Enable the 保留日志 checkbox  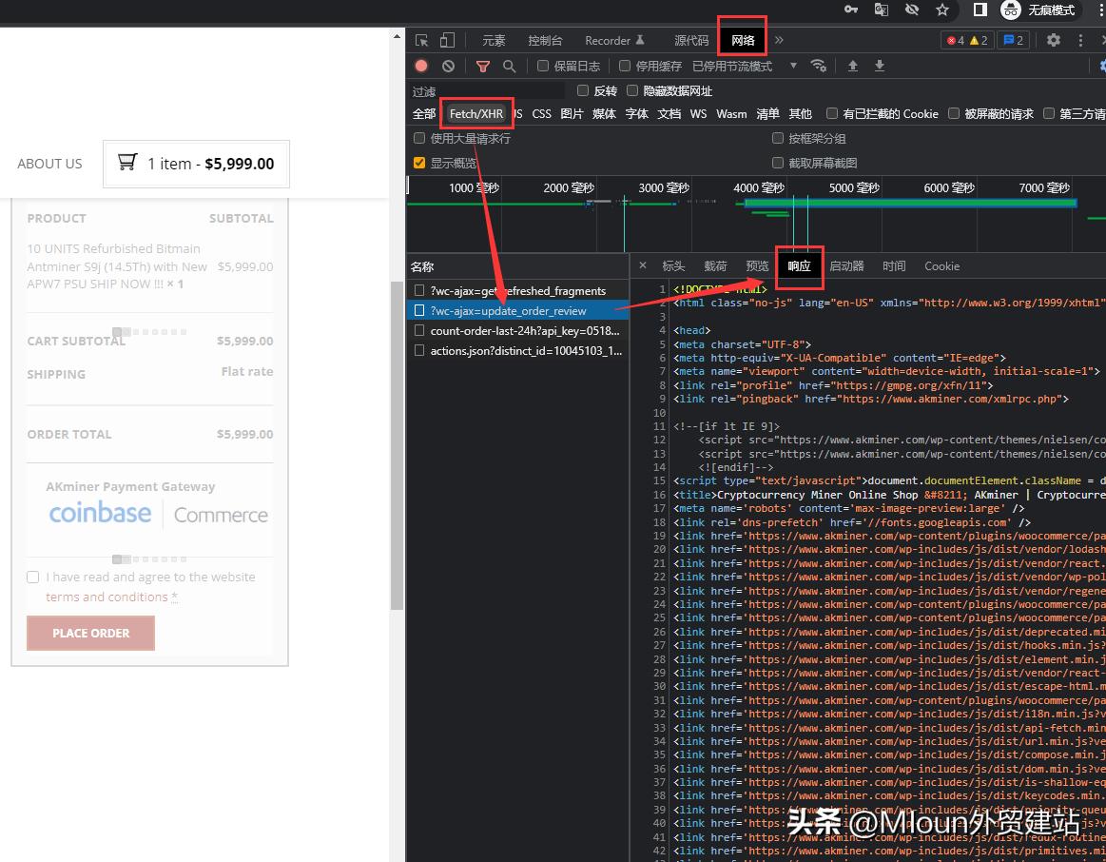pyautogui.click(x=542, y=66)
